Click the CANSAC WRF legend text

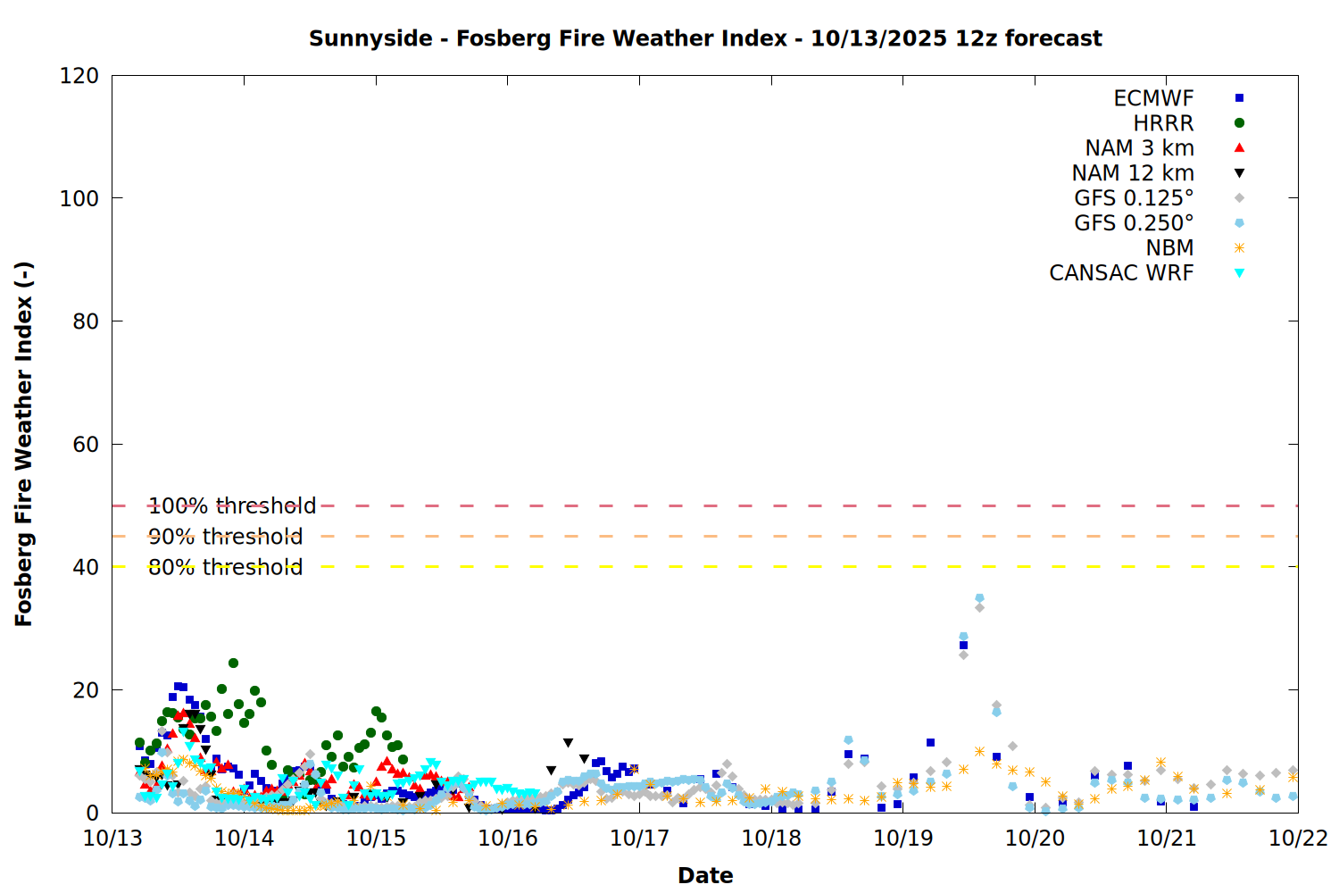coord(1121,273)
